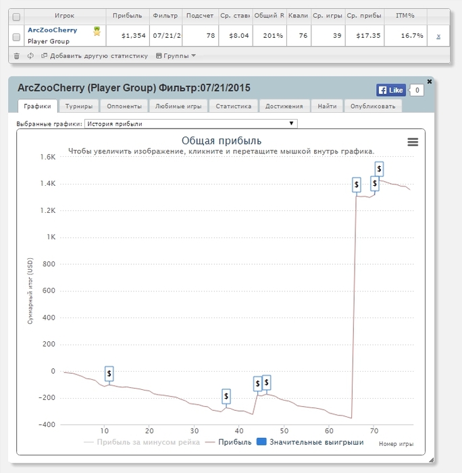Click the topmost $ win marker near game 71
Screen dimensions: 462x473
coord(379,169)
